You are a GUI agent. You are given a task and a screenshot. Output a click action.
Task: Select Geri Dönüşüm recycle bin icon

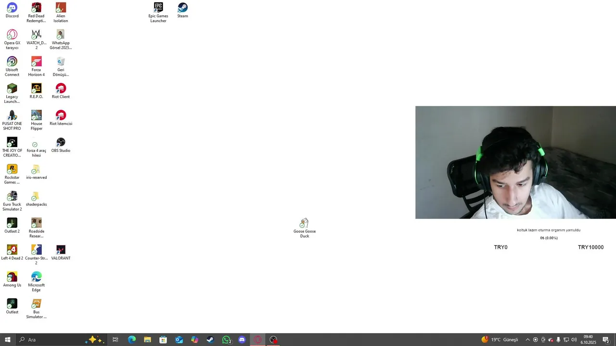(x=61, y=66)
